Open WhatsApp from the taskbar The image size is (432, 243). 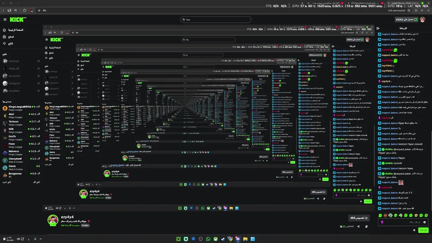208,239
